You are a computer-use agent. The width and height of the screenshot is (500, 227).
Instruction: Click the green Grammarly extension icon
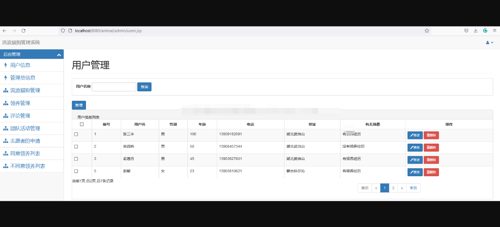485,31
